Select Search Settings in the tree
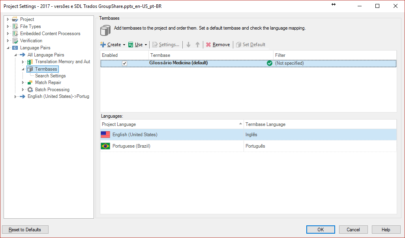The image size is (405, 238). (51, 76)
